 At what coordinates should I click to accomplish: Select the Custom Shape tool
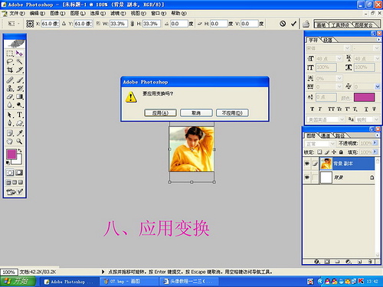[19, 123]
